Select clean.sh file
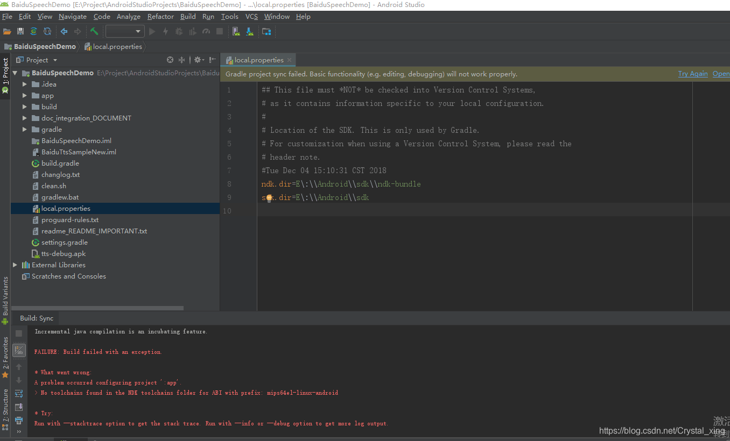Image resolution: width=730 pixels, height=441 pixels. click(54, 186)
